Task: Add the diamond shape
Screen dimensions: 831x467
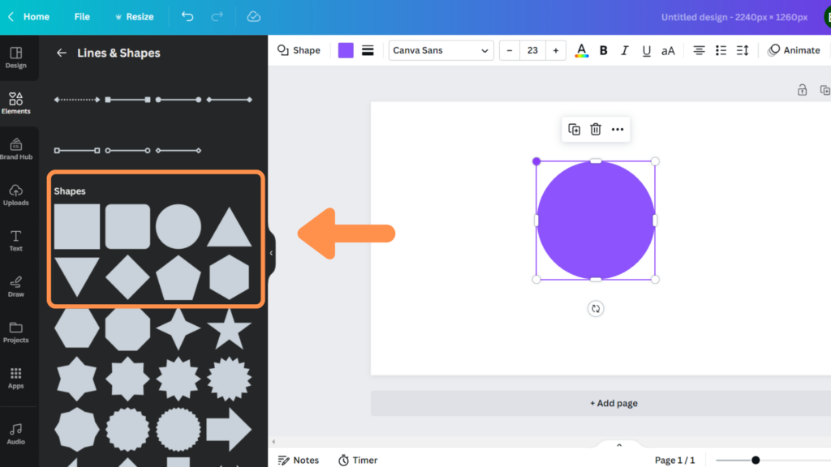Action: 127,277
